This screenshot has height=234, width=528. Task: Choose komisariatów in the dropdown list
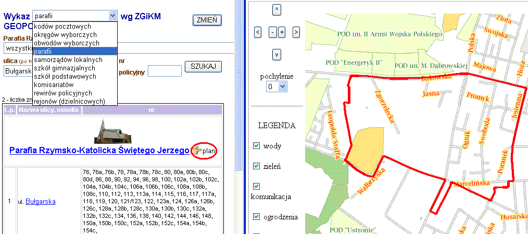(x=54, y=84)
